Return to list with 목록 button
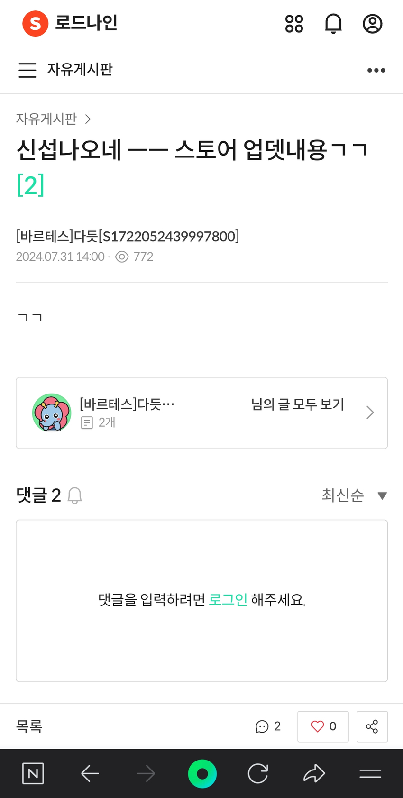Screen dimensions: 403x798 [29, 726]
